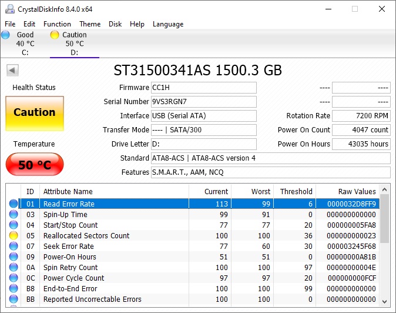Click the Current column header
Image resolution: width=396 pixels, height=313 pixels.
pos(210,191)
